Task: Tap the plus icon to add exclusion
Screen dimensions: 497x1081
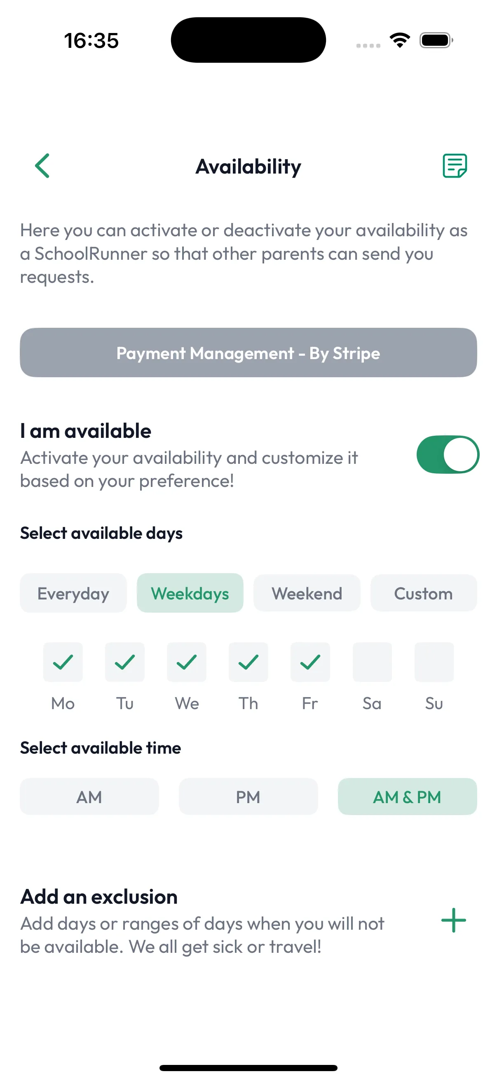Action: 453,920
